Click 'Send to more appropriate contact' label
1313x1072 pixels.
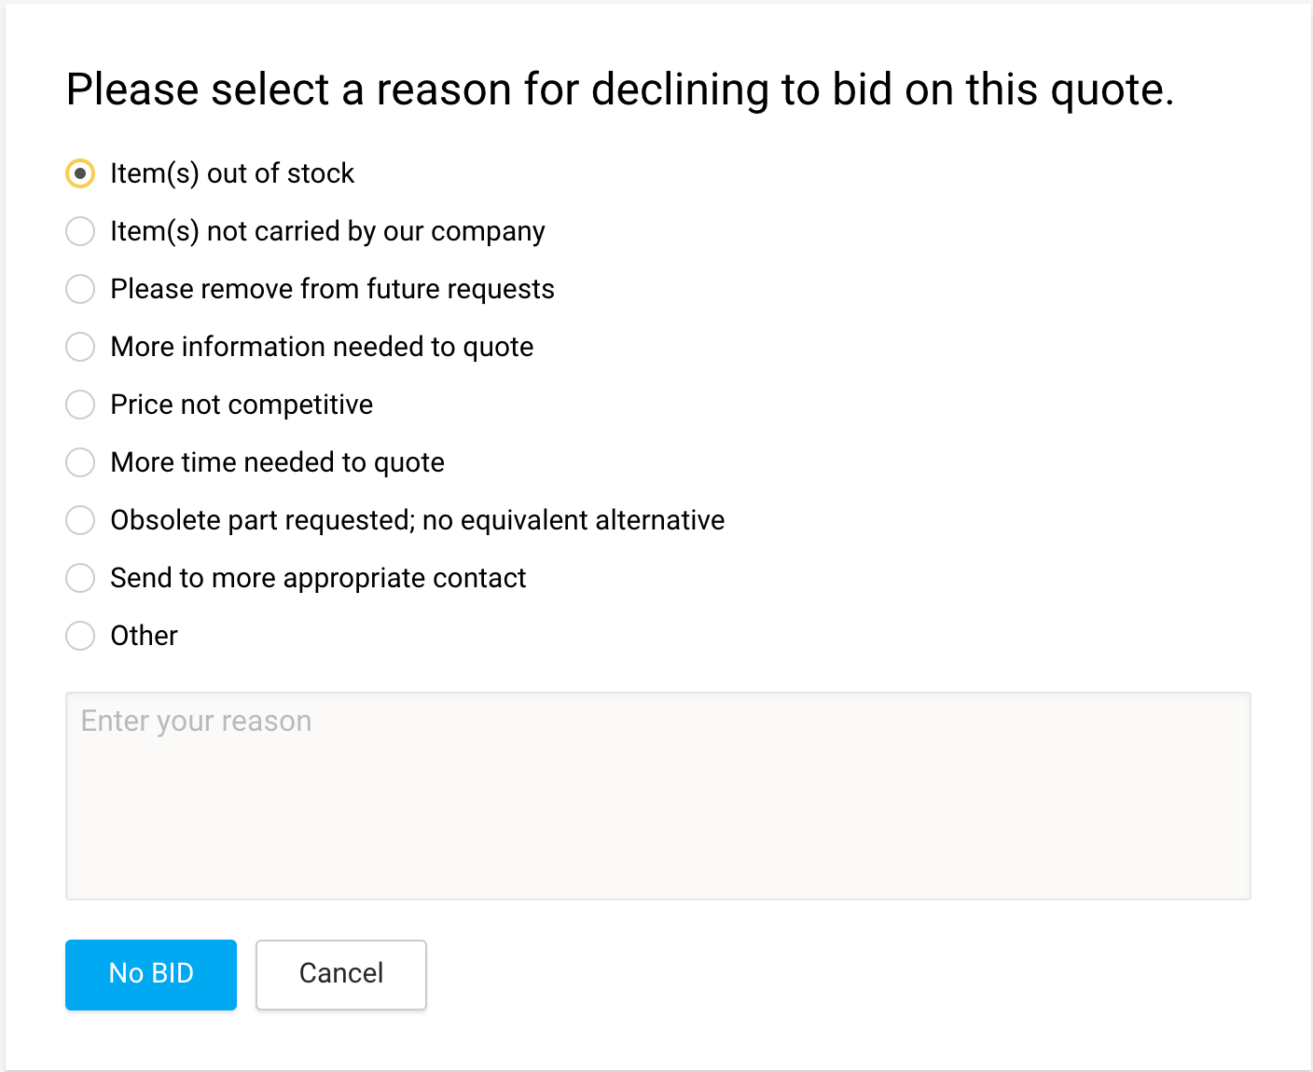pyautogui.click(x=318, y=578)
